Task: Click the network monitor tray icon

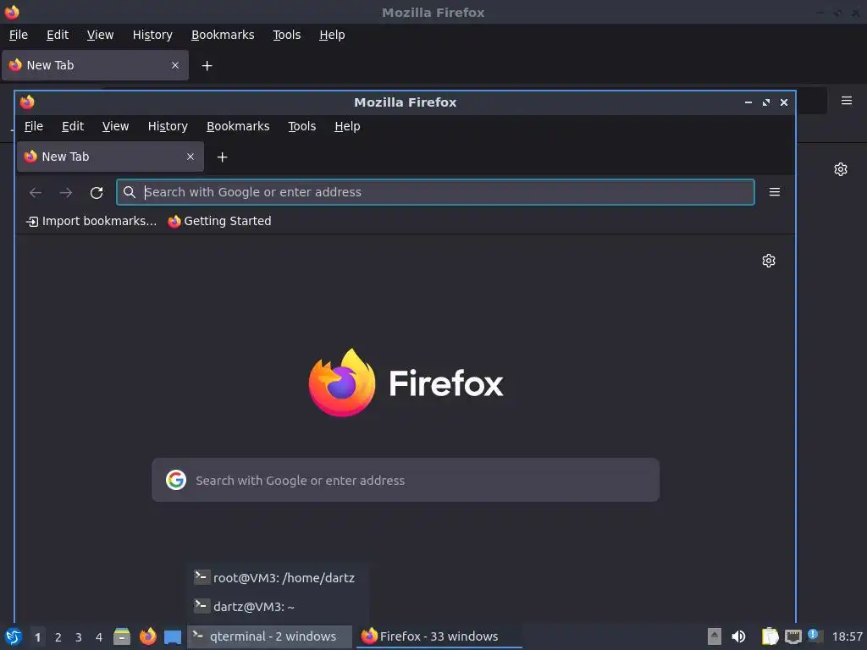Action: click(x=792, y=636)
